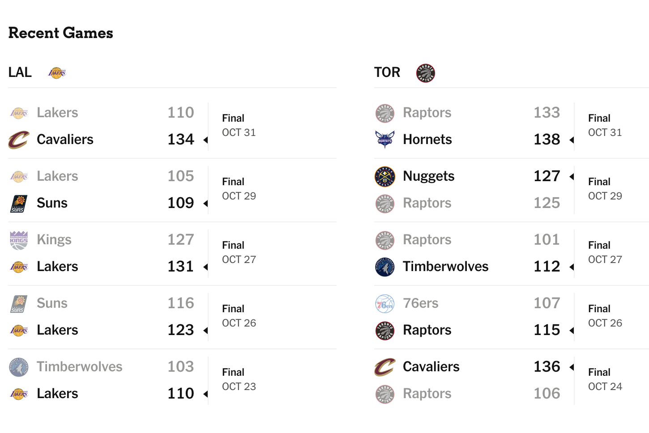The height and width of the screenshot is (433, 649).
Task: Open Final OCT 24 Raptors game status
Action: coord(605,379)
